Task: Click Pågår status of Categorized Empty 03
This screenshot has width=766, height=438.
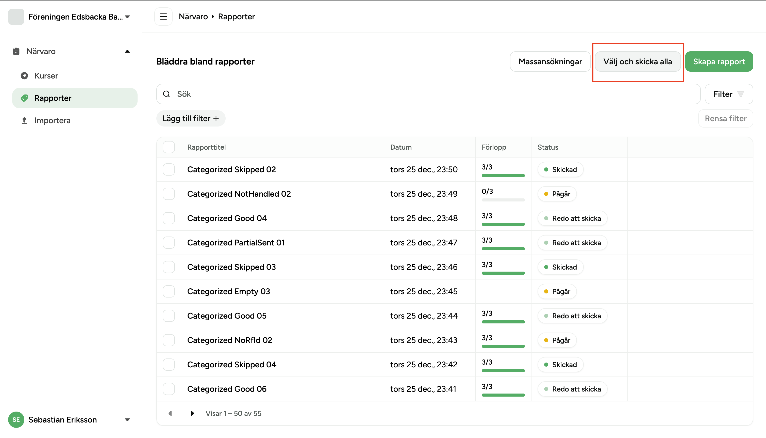Action: (x=557, y=291)
